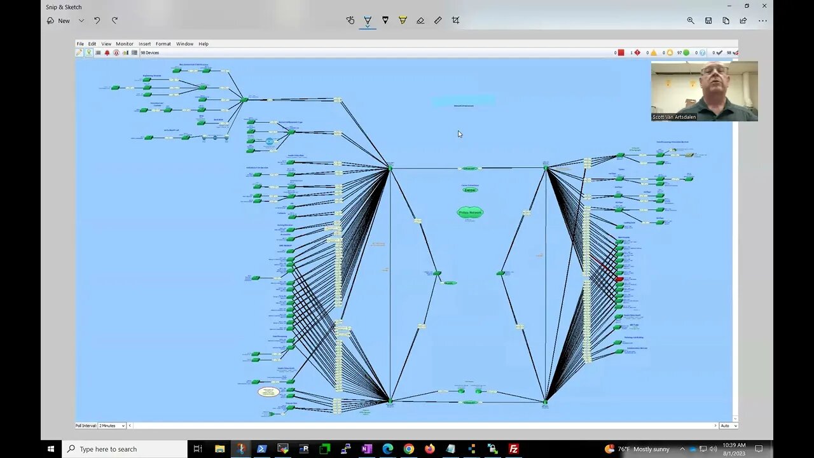814x458 pixels.
Task: Open Firefox from taskbar
Action: coord(429,448)
